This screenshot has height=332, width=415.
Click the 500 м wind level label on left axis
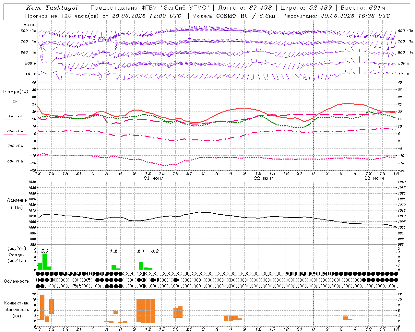tap(31, 63)
